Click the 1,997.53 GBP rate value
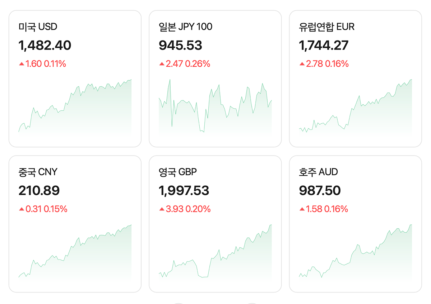This screenshot has height=304, width=431. tap(184, 191)
